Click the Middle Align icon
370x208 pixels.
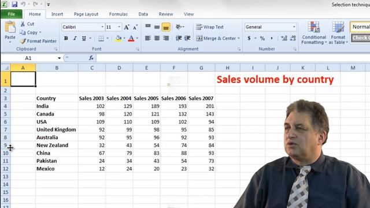click(x=157, y=27)
